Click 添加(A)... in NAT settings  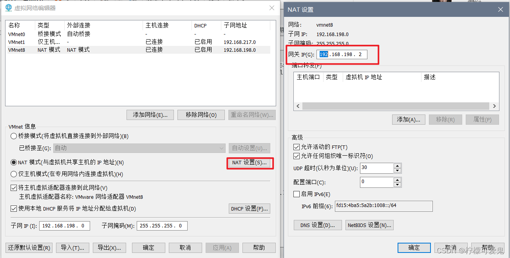(x=409, y=120)
